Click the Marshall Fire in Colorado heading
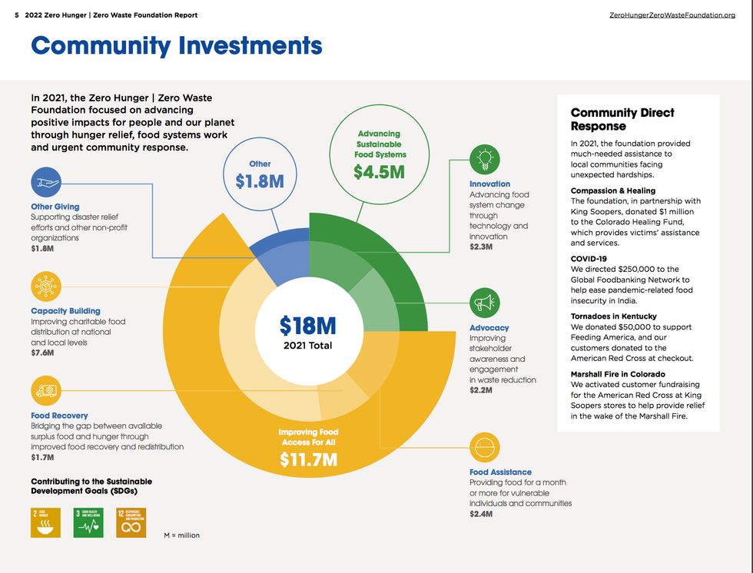Screen dimensions: 753x573 tap(618, 374)
